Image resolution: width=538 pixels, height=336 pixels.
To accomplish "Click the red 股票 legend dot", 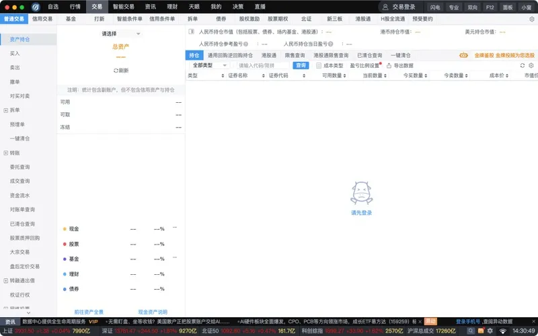I will click(x=65, y=244).
